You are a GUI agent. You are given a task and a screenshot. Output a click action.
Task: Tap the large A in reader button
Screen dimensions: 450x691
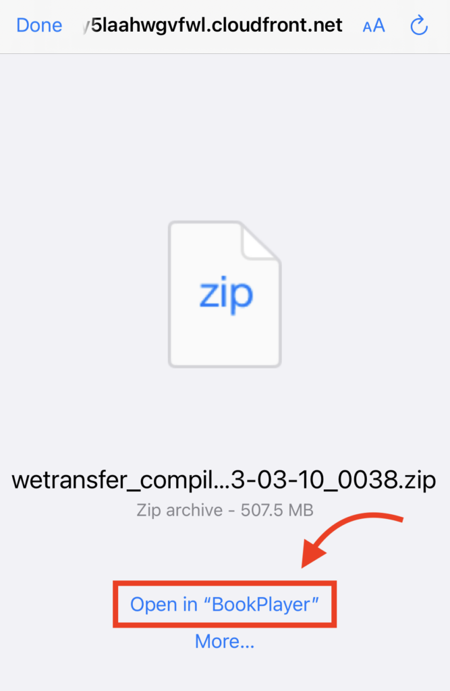379,26
